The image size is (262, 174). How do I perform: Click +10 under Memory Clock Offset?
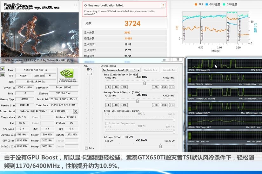click(x=164, y=105)
